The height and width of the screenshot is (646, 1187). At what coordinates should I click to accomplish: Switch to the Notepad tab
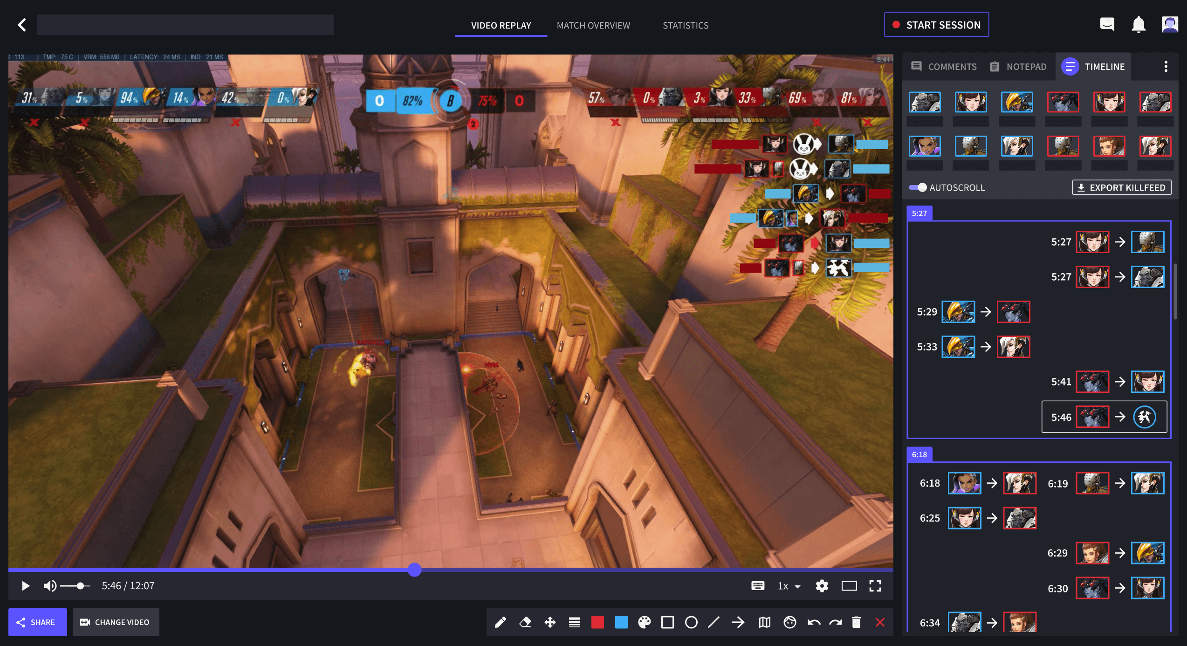point(1018,66)
